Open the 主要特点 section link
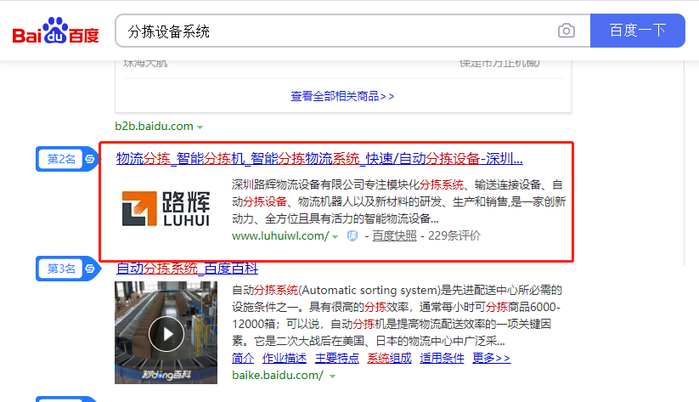This screenshot has width=699, height=402. 337,358
